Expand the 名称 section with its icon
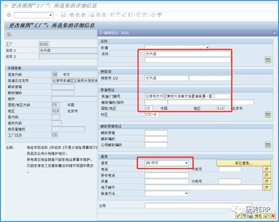Image resolution: width=279 pixels, height=222 pixels. pyautogui.click(x=268, y=60)
